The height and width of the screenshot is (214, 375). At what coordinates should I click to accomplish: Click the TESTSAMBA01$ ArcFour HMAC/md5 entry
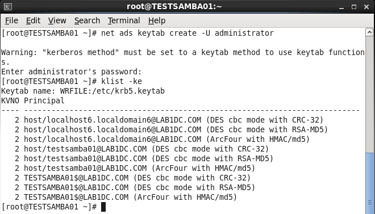[126, 198]
